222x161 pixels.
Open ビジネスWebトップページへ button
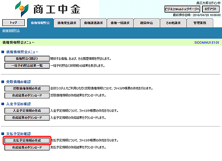(x=182, y=9)
